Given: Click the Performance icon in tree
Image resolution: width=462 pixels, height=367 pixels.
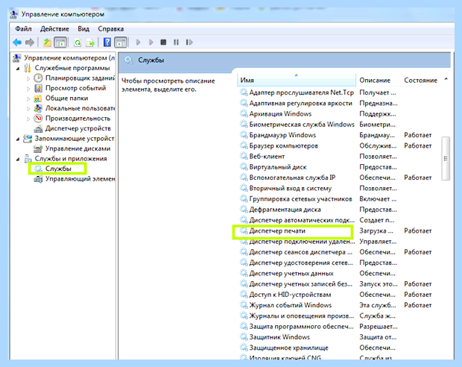Looking at the screenshot, I should pos(38,119).
